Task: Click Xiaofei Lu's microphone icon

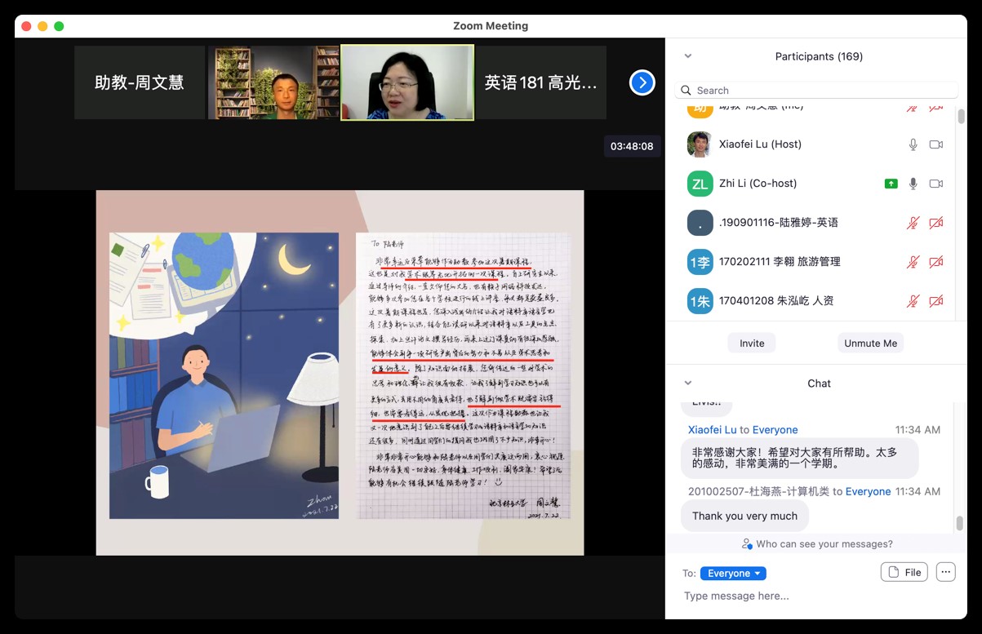Action: 913,144
